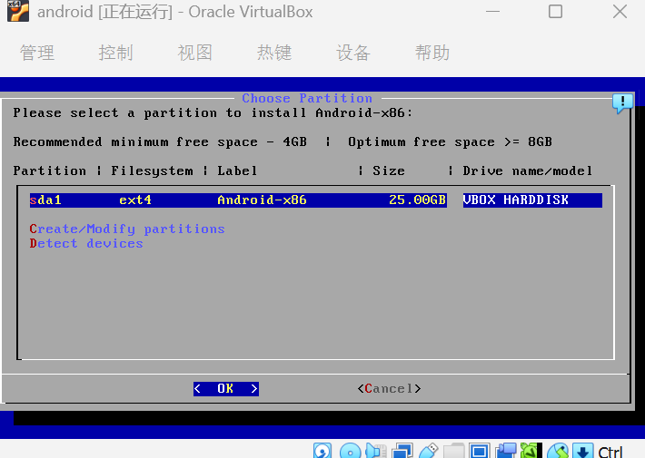Open the 管理 menu

click(x=37, y=53)
